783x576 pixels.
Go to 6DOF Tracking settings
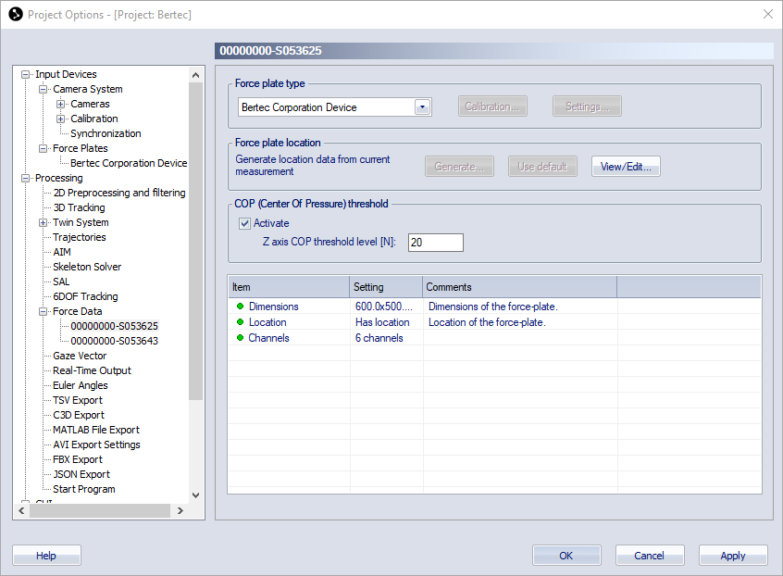pyautogui.click(x=85, y=296)
